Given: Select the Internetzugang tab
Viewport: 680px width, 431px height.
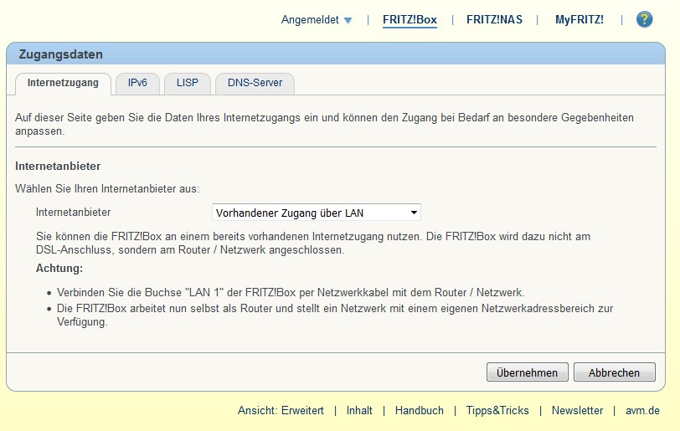Looking at the screenshot, I should click(x=63, y=83).
